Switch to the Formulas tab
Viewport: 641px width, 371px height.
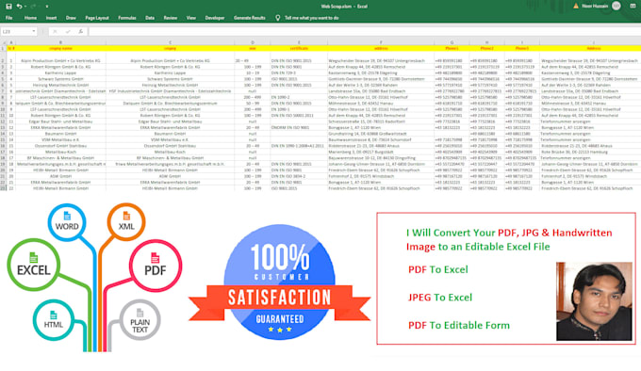pyautogui.click(x=127, y=18)
